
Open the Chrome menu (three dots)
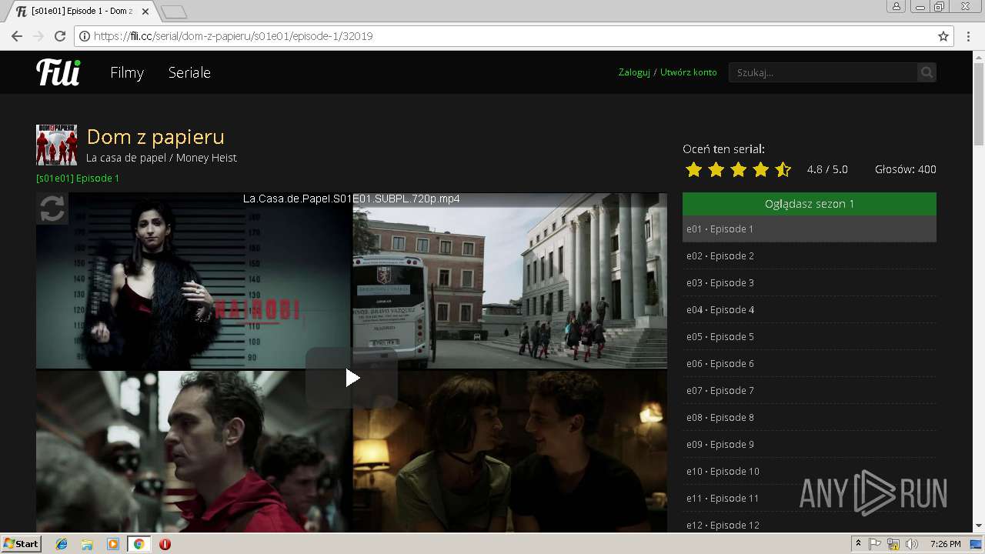[968, 36]
